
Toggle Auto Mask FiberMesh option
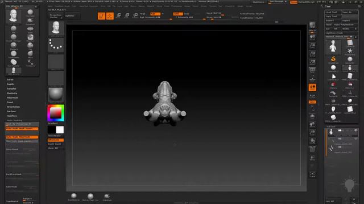coord(22,137)
